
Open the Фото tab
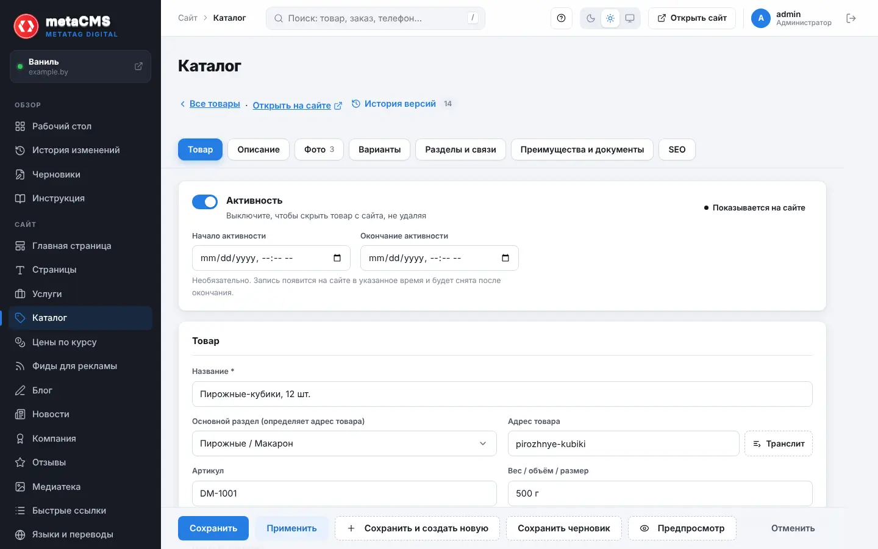(x=319, y=149)
